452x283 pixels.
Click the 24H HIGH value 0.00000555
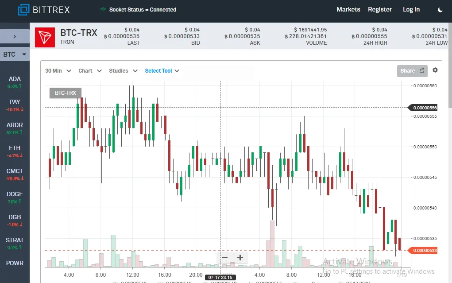coord(369,36)
